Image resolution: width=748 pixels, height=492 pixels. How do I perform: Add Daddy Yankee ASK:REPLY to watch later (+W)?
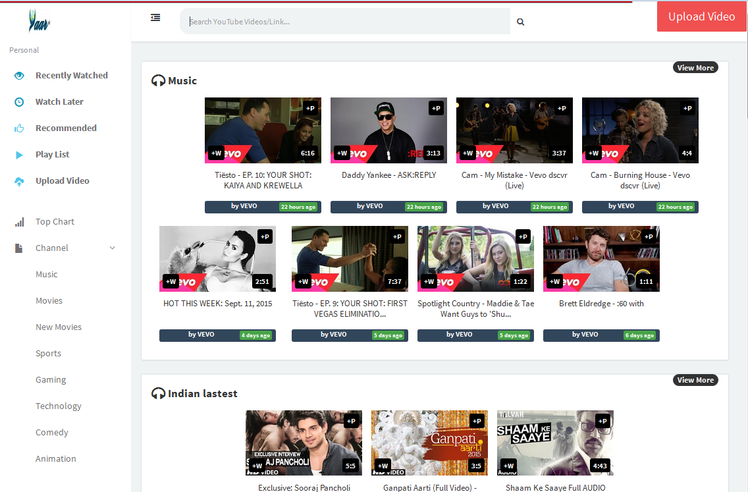coord(342,153)
